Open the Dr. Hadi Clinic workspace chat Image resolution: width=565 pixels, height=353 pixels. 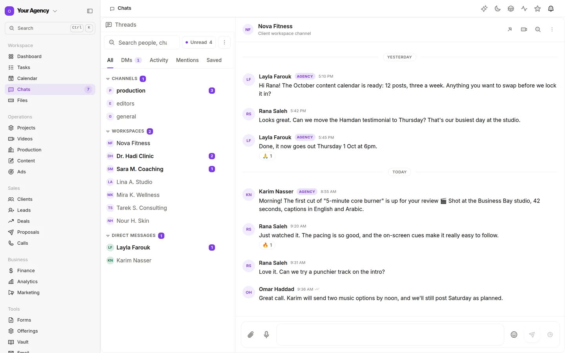pyautogui.click(x=161, y=156)
